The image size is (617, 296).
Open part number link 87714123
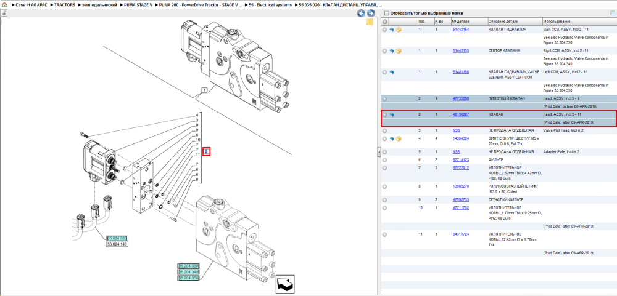[x=461, y=160]
